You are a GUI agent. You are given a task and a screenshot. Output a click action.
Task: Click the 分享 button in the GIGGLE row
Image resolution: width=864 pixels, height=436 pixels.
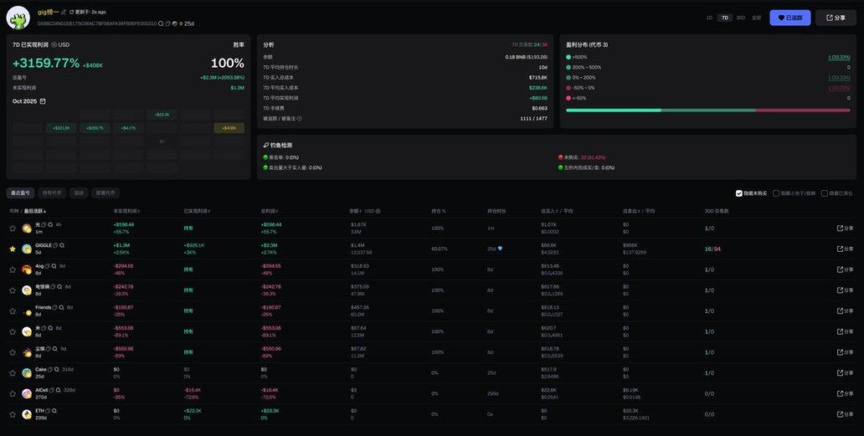845,249
